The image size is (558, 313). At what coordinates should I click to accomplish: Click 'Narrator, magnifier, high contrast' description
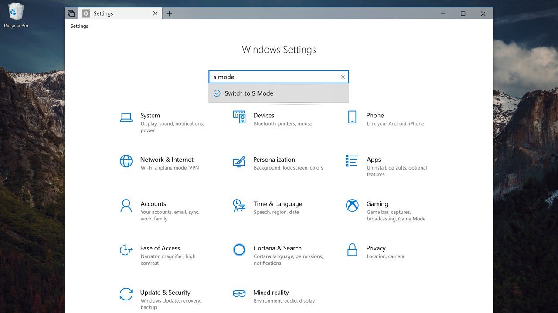click(x=168, y=260)
